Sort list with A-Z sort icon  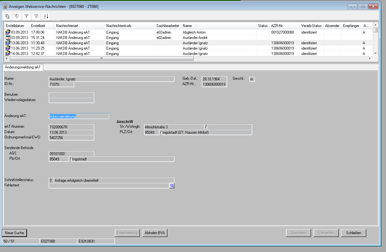pyautogui.click(x=46, y=16)
